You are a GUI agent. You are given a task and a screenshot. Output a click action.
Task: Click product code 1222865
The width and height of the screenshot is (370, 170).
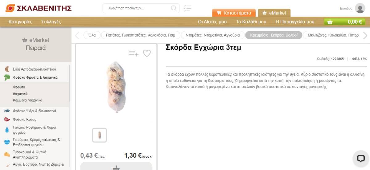coord(337,59)
